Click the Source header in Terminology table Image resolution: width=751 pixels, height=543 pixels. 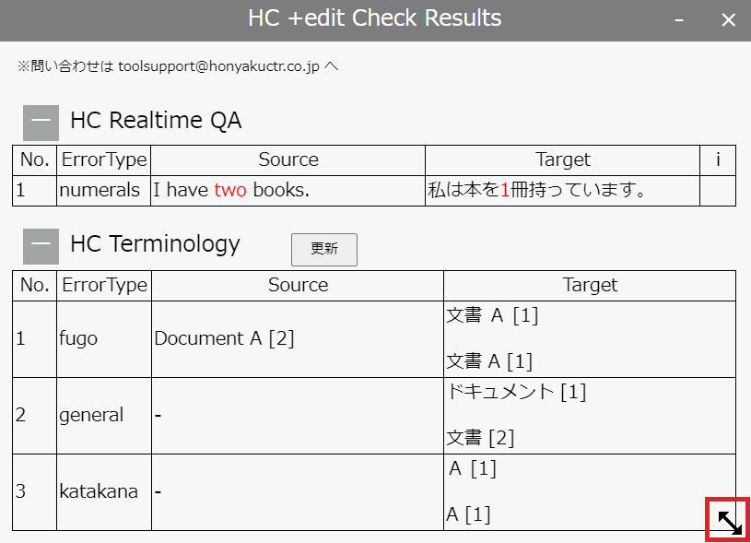pyautogui.click(x=298, y=285)
